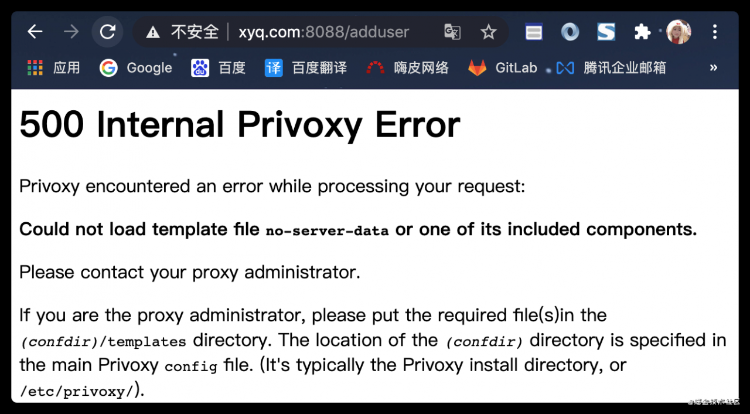750x414 pixels.
Task: Reload the current page
Action: pos(108,32)
